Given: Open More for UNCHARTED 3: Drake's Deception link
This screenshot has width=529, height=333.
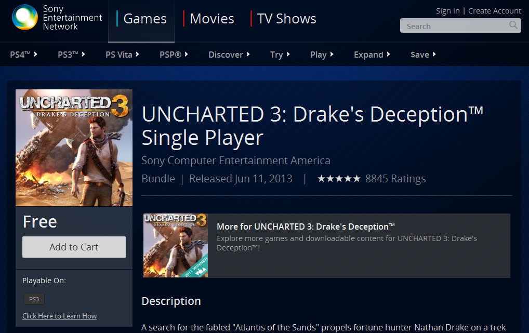Looking at the screenshot, I should pos(306,227).
